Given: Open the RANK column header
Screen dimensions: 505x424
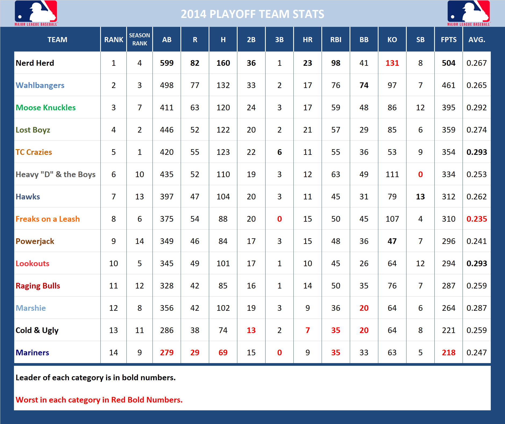Looking at the screenshot, I should click(113, 39).
